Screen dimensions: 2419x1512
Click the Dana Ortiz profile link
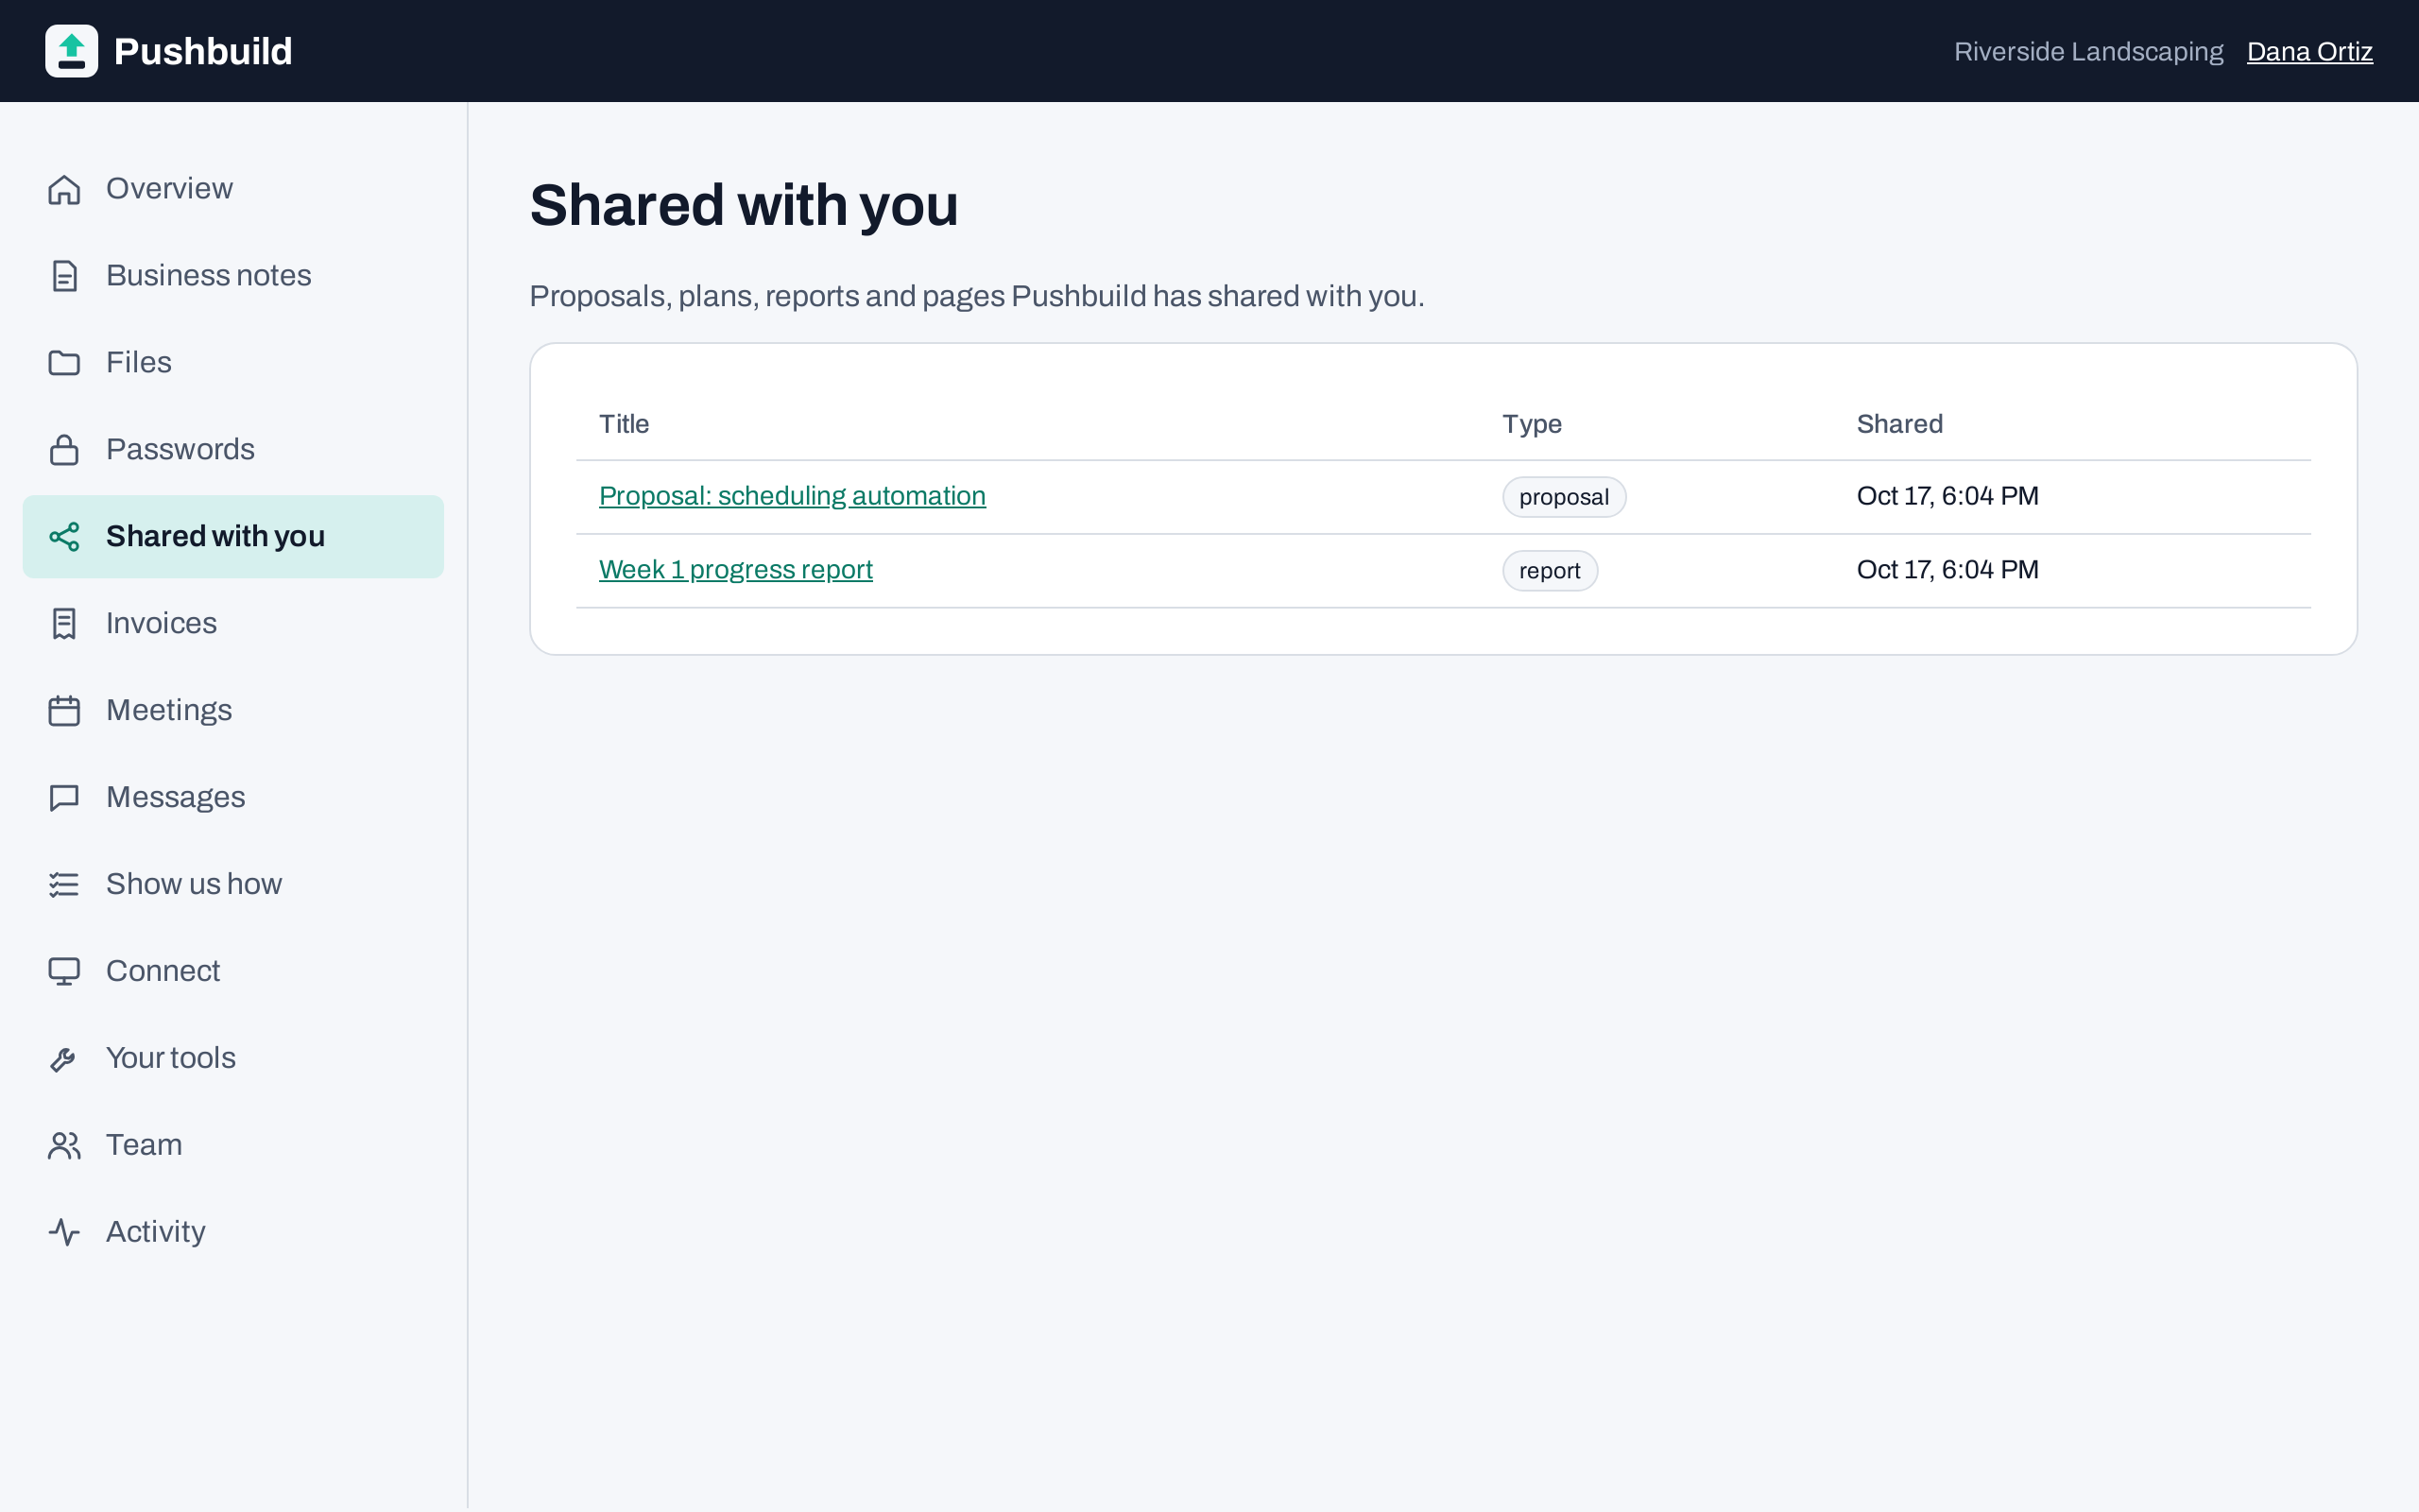(x=2309, y=52)
